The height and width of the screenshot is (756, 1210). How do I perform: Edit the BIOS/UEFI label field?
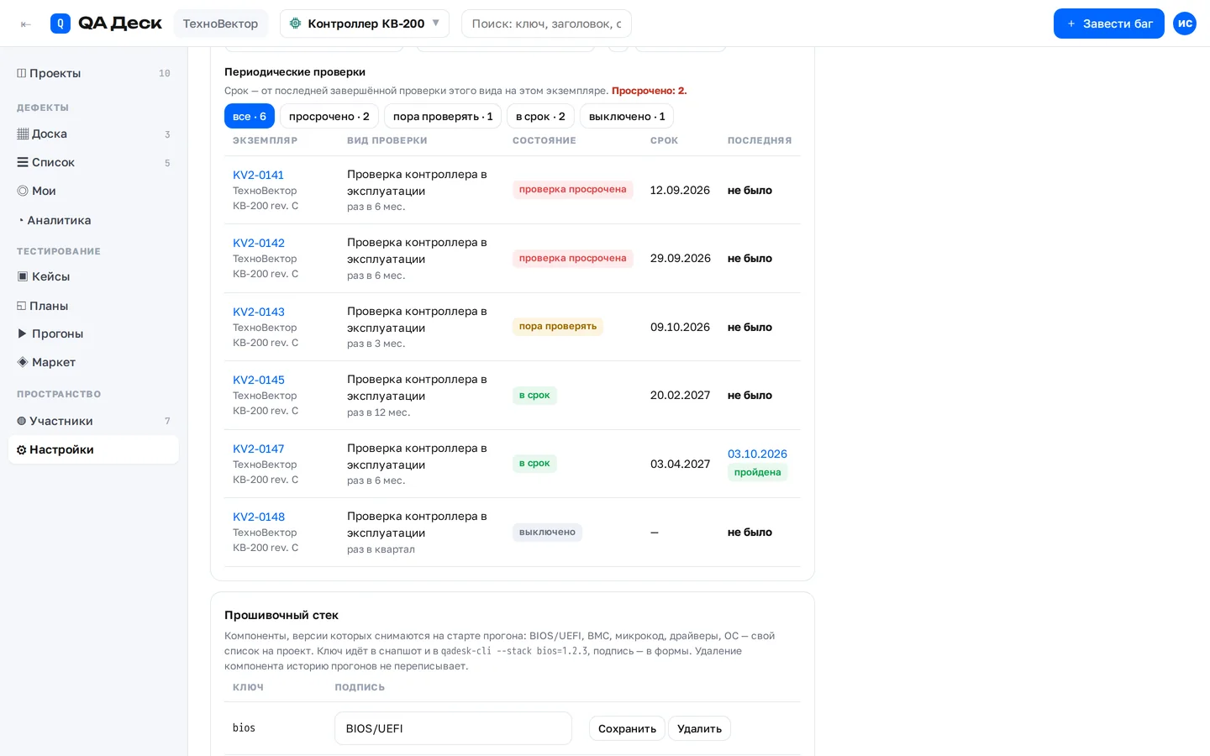tap(453, 728)
